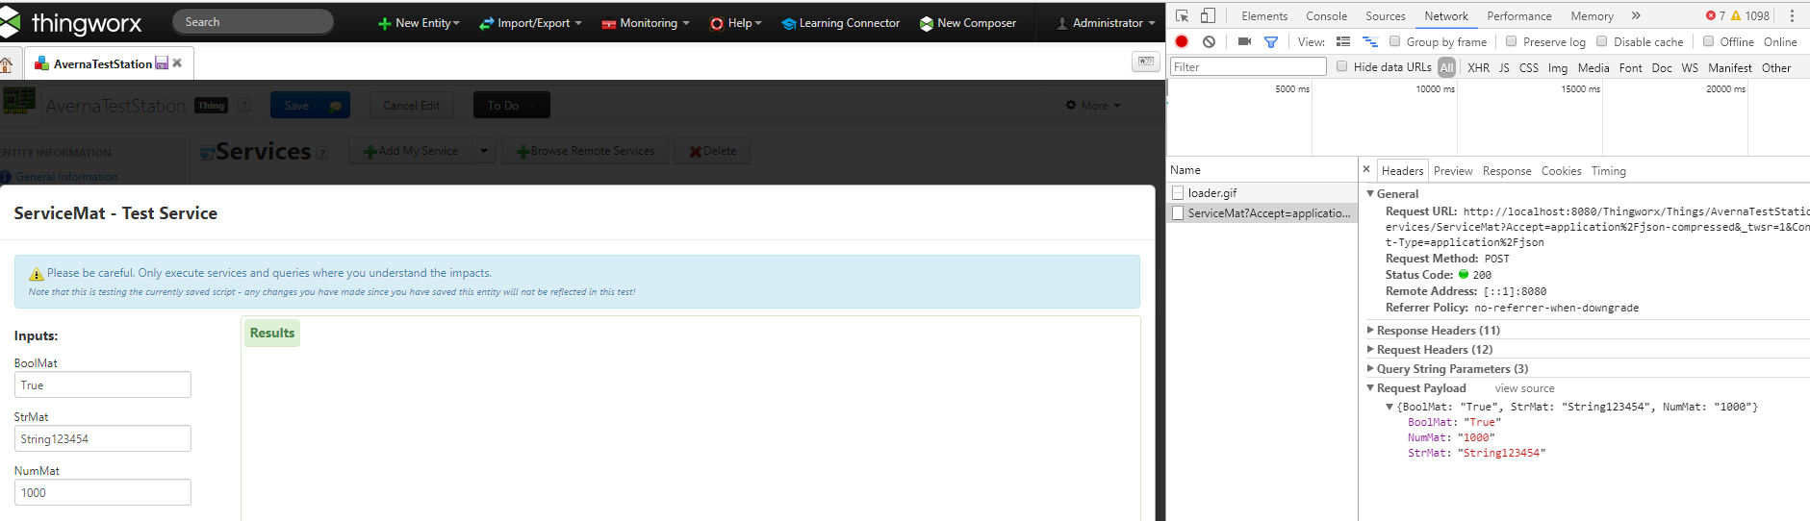
Task: Open the Monitoring dropdown
Action: coord(646,23)
